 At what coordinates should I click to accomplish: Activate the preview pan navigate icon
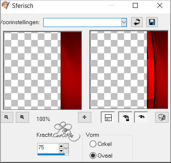point(85,117)
